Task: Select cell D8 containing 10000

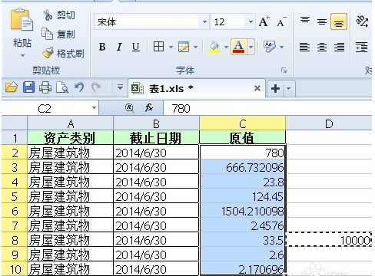Action: [x=329, y=240]
